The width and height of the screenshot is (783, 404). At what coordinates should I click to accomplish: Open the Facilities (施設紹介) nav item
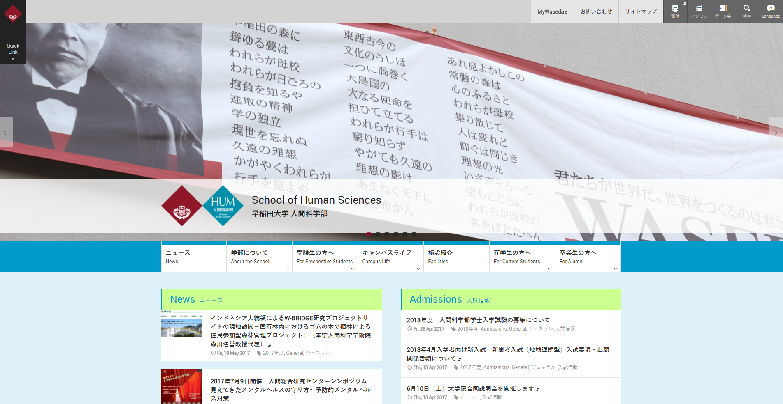(x=456, y=257)
